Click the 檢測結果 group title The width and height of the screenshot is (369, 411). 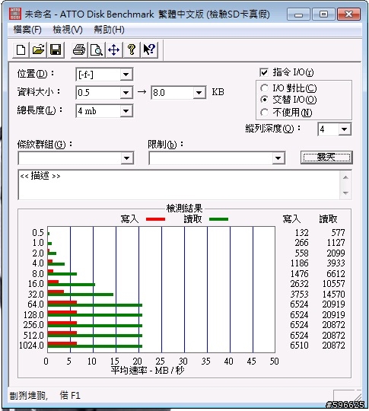tap(184, 209)
